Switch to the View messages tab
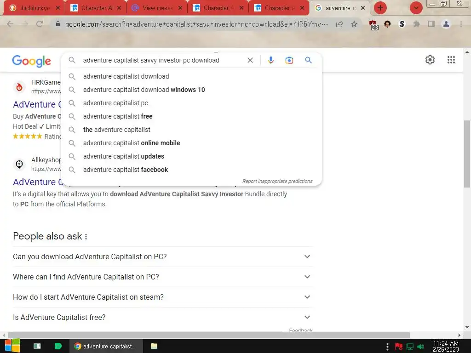This screenshot has width=471, height=353. coord(157,8)
